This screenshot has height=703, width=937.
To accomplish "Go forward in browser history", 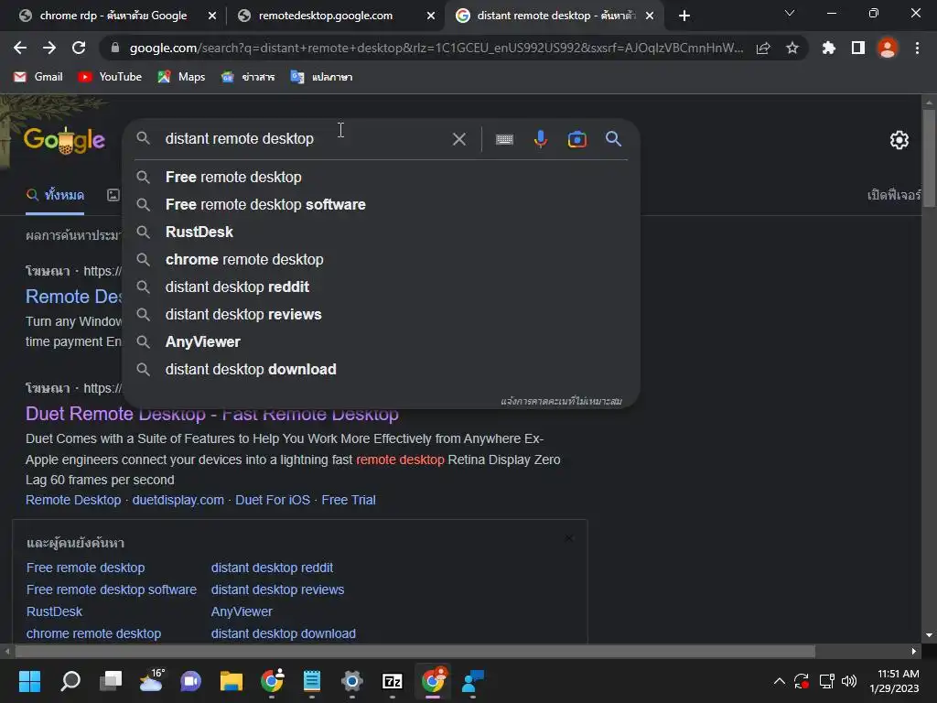I will point(49,48).
